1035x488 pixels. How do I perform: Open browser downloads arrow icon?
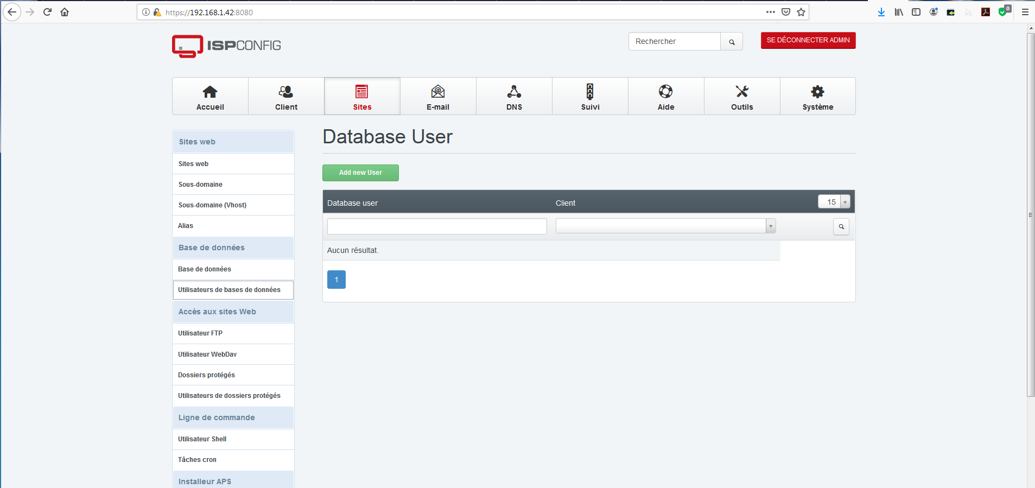[x=881, y=12]
